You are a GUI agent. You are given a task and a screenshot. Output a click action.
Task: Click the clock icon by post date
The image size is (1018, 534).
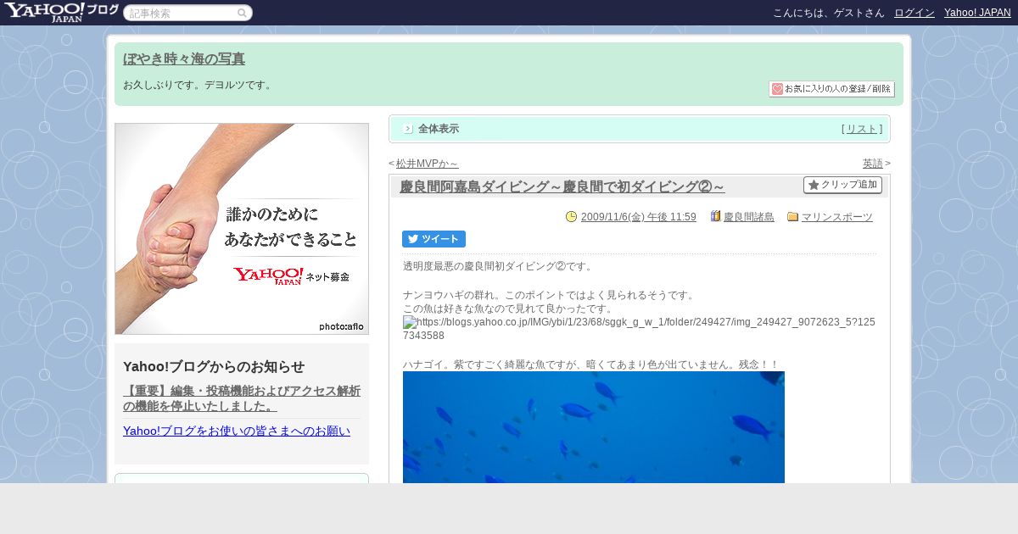point(571,217)
